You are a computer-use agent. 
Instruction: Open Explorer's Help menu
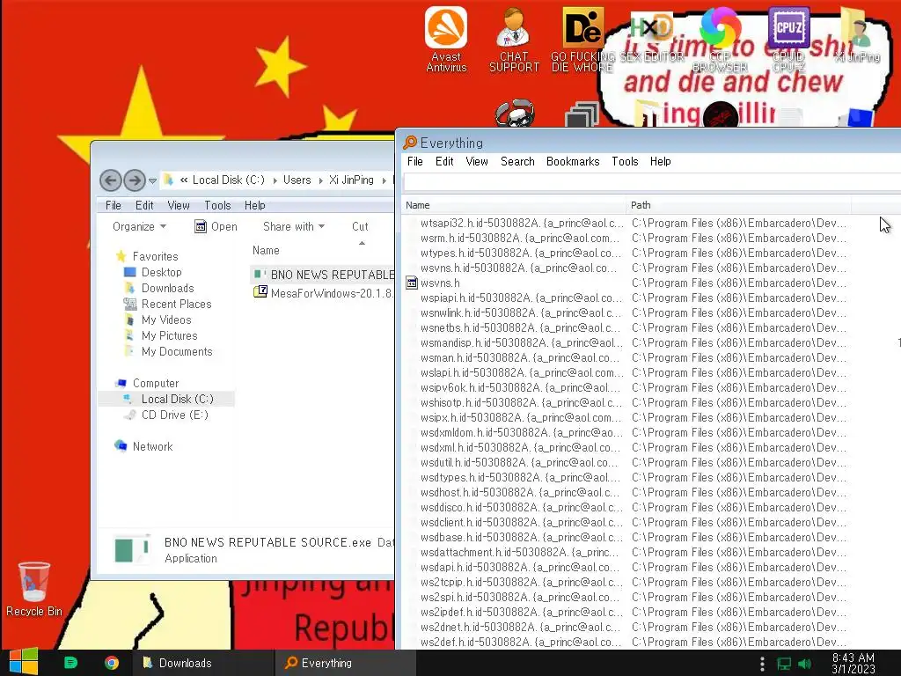coord(254,205)
